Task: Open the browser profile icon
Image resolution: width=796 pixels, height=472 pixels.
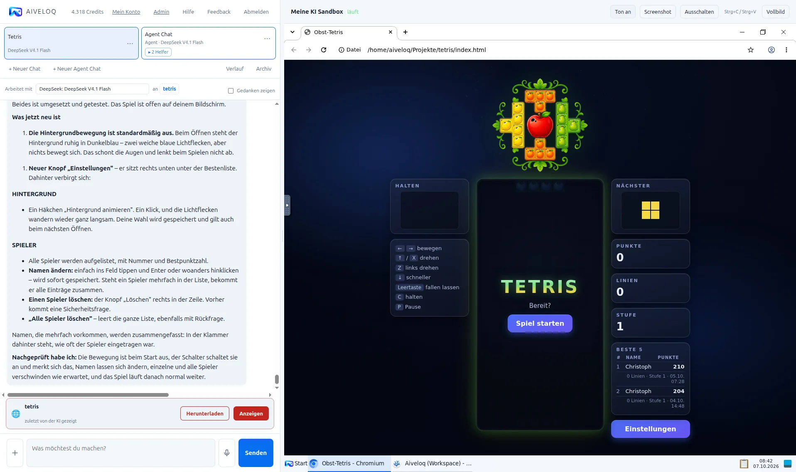Action: [x=771, y=50]
